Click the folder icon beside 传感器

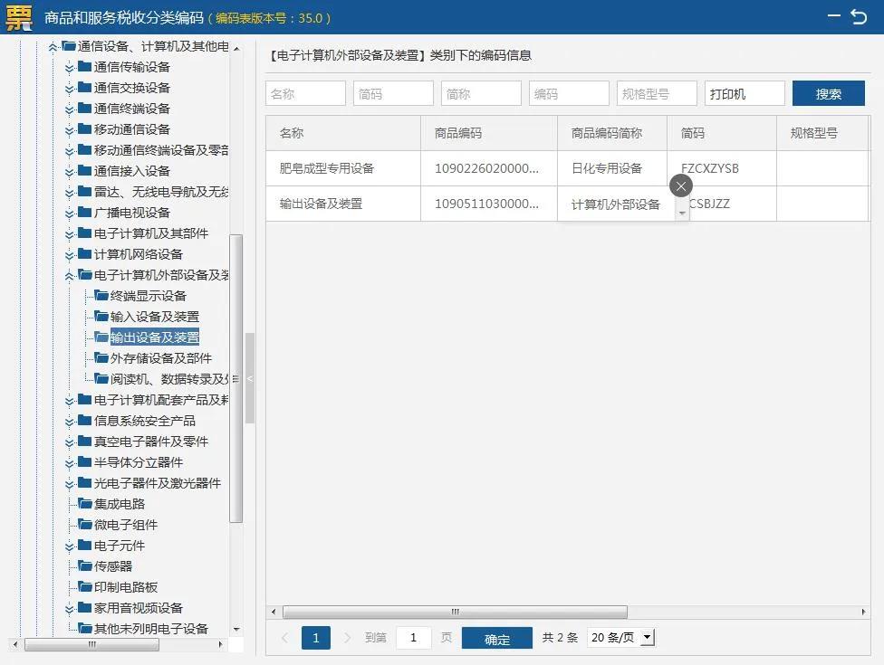click(87, 566)
